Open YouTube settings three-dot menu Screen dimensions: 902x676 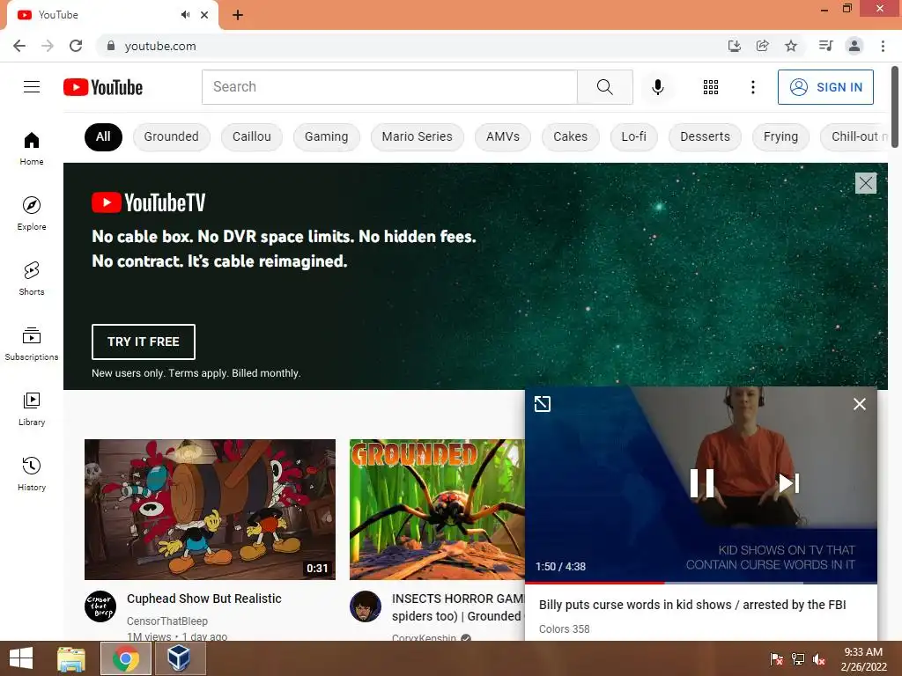(752, 87)
